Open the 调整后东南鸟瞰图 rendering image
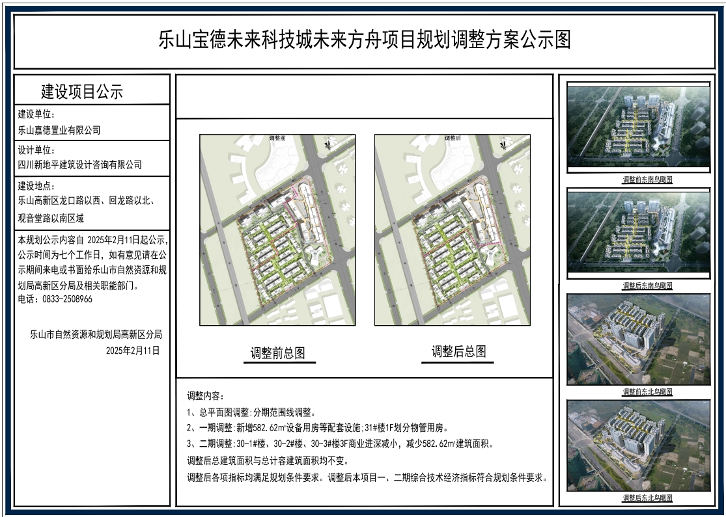 638,234
